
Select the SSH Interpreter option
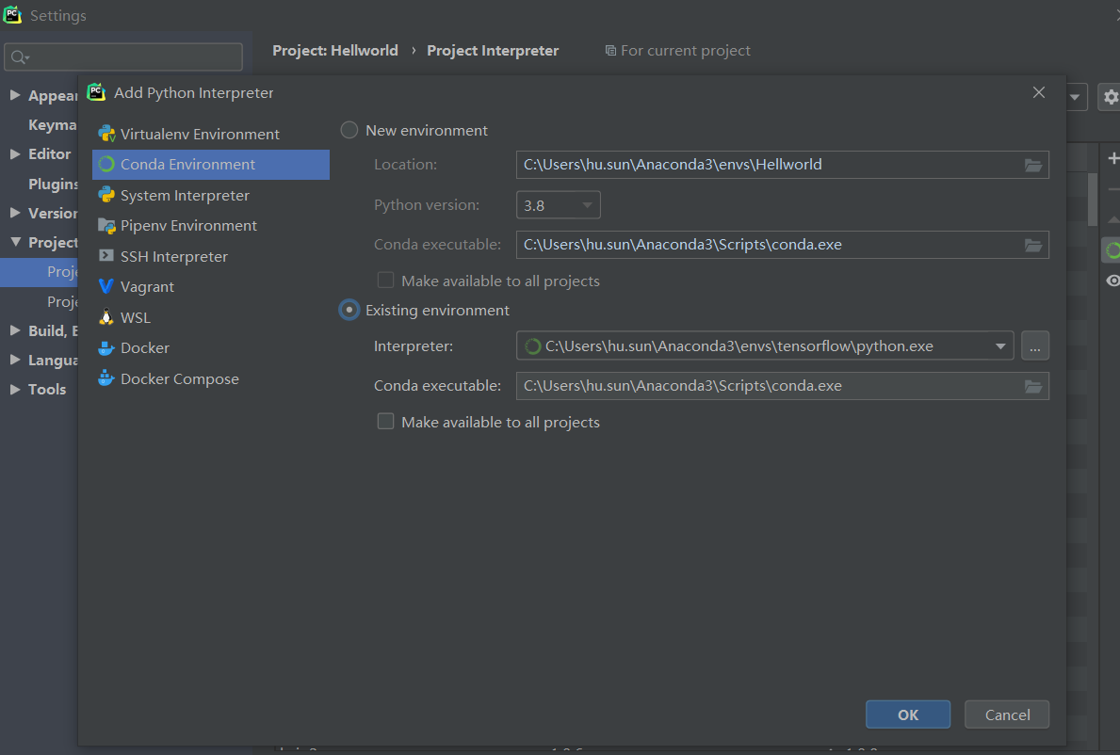(173, 256)
